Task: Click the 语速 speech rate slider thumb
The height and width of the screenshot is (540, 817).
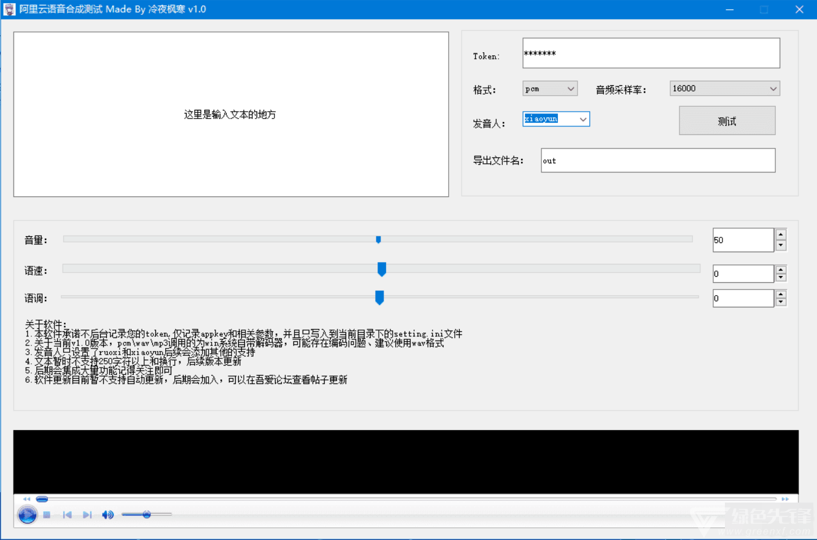Action: coord(381,269)
